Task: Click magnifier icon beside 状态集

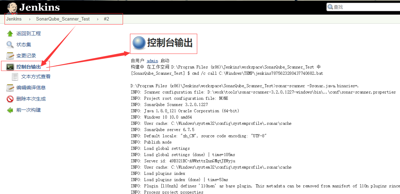Action: click(x=10, y=45)
